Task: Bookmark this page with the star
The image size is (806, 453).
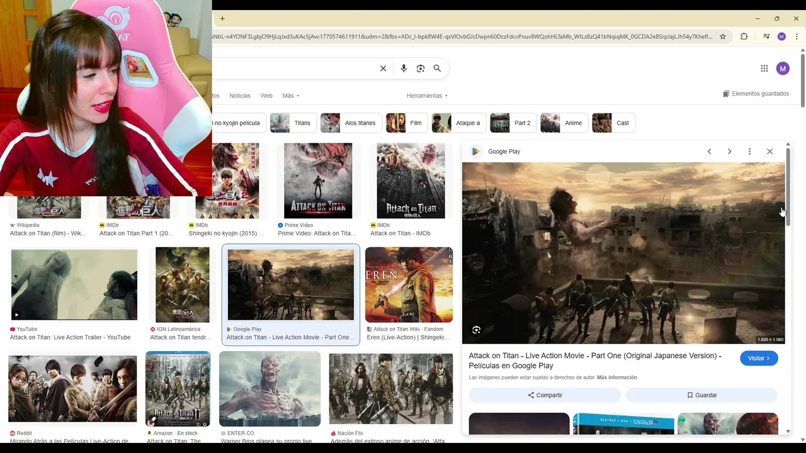Action: pyautogui.click(x=723, y=36)
